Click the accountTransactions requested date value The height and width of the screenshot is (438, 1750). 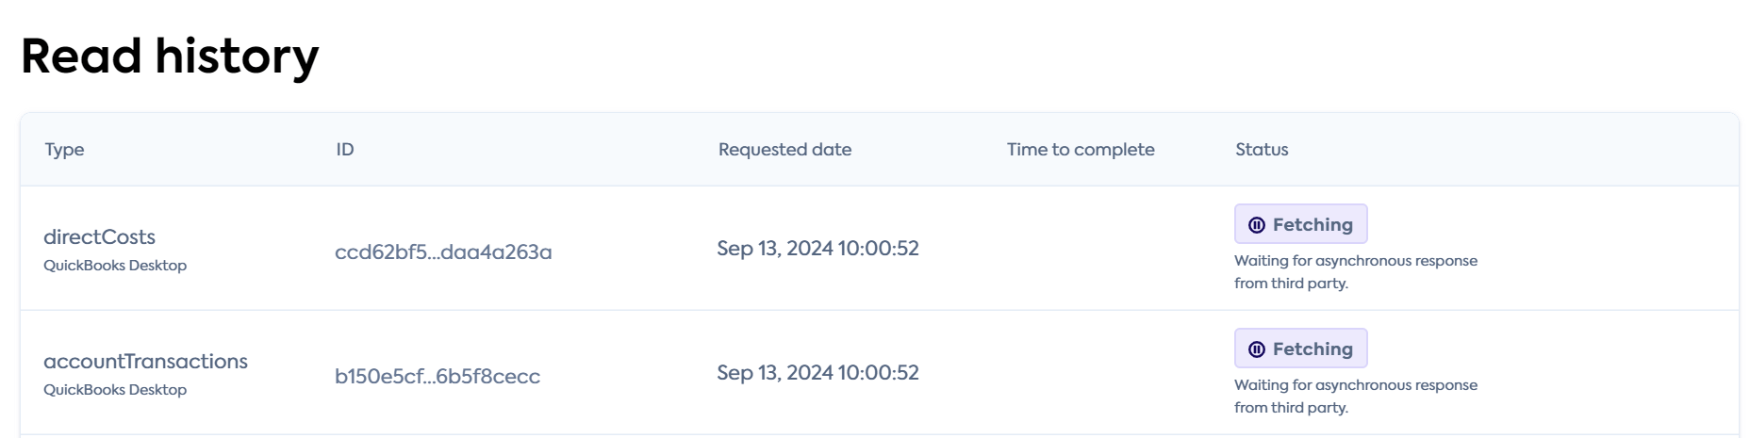point(817,373)
